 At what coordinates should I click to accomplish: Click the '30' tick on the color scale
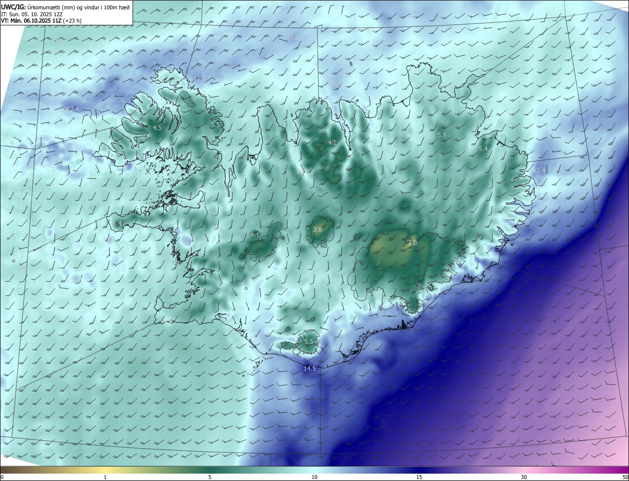pyautogui.click(x=524, y=477)
